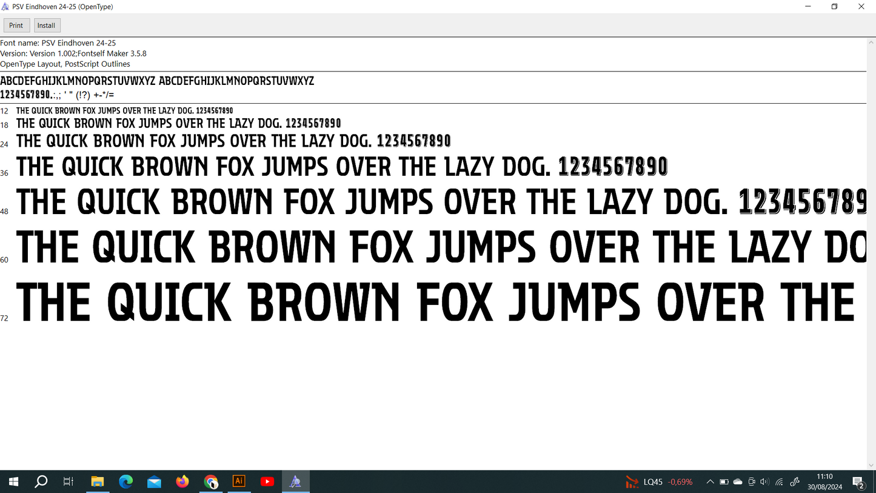Switch to Google Chrome in taskbar
Viewport: 876px width, 493px height.
tap(210, 482)
